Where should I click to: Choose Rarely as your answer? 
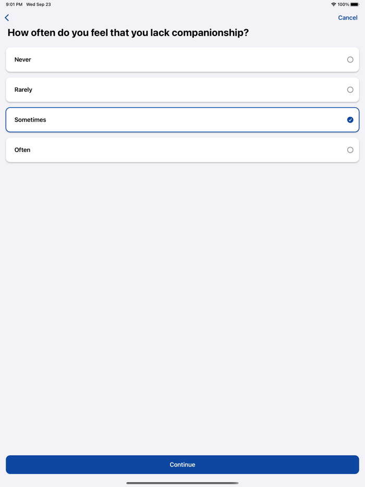(182, 89)
